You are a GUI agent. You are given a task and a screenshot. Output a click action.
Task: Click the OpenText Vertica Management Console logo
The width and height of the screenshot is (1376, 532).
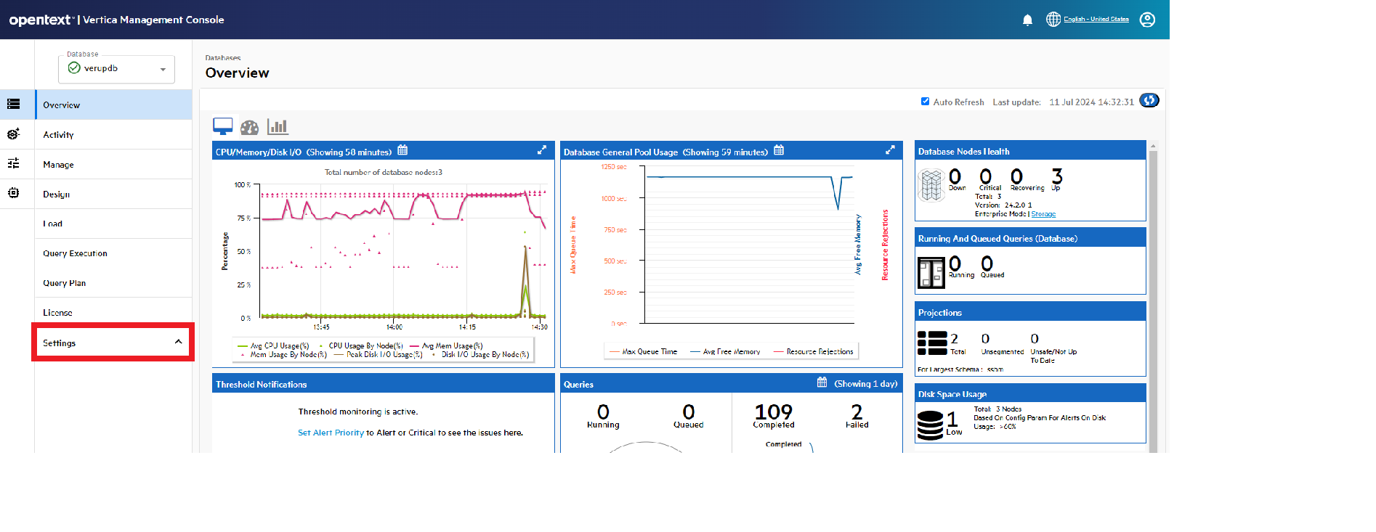pos(116,20)
